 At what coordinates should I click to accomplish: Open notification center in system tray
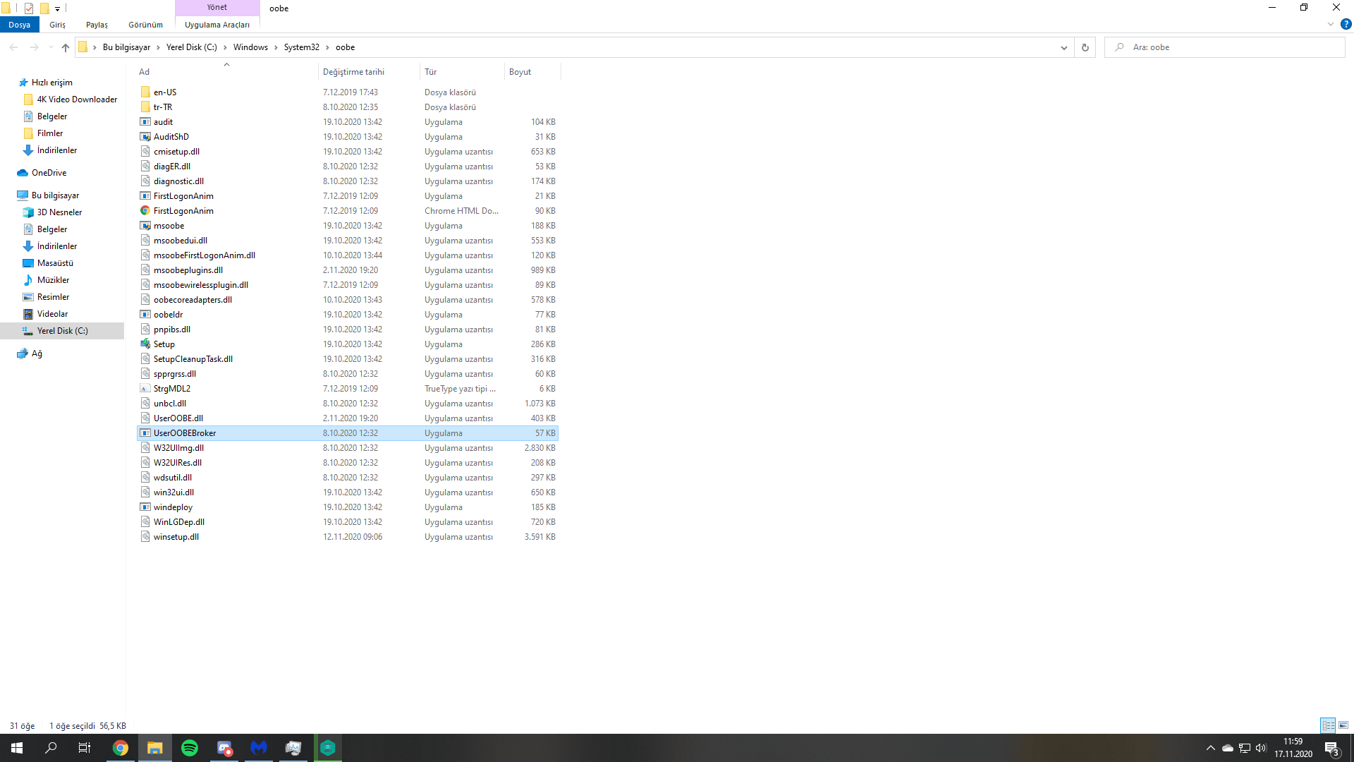pyautogui.click(x=1331, y=748)
